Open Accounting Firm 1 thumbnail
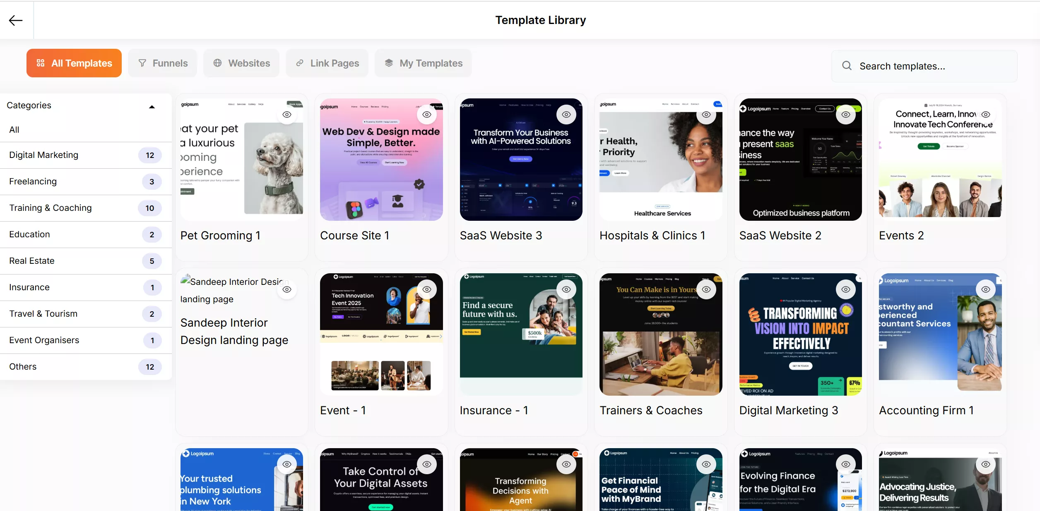 [940, 334]
